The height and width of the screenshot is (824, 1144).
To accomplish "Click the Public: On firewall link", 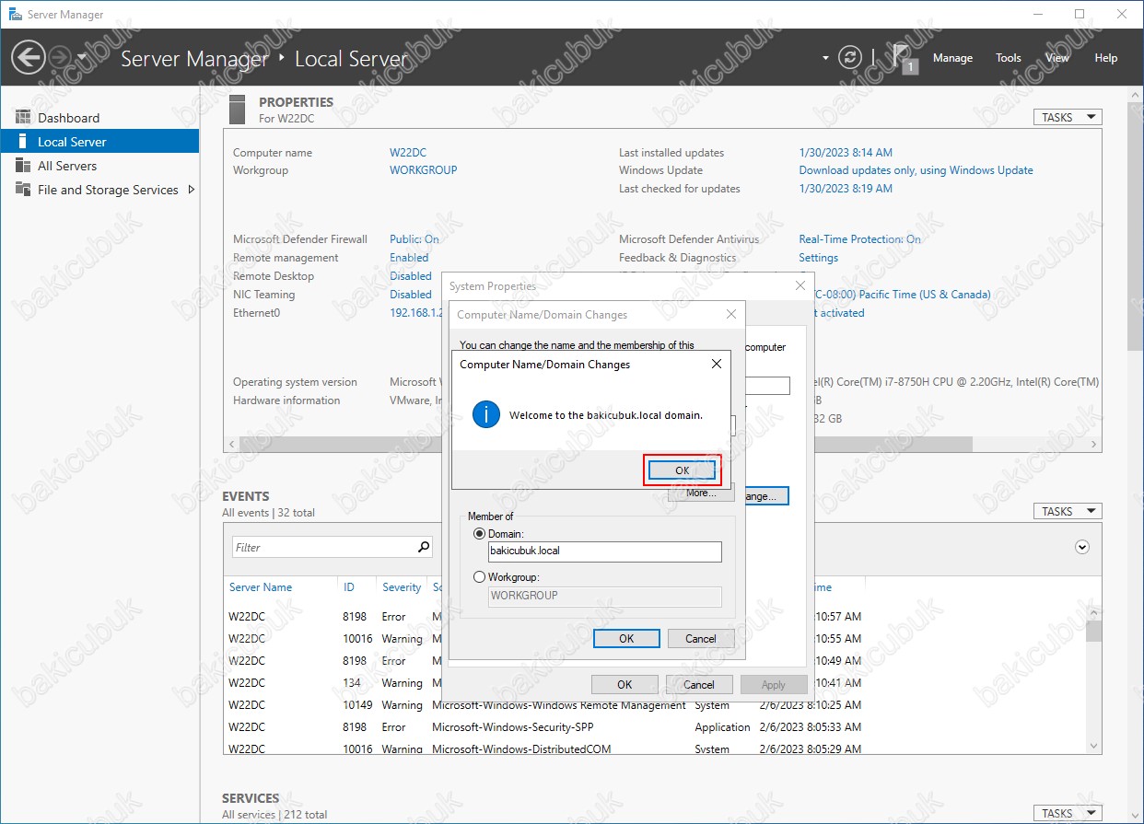I will point(414,239).
